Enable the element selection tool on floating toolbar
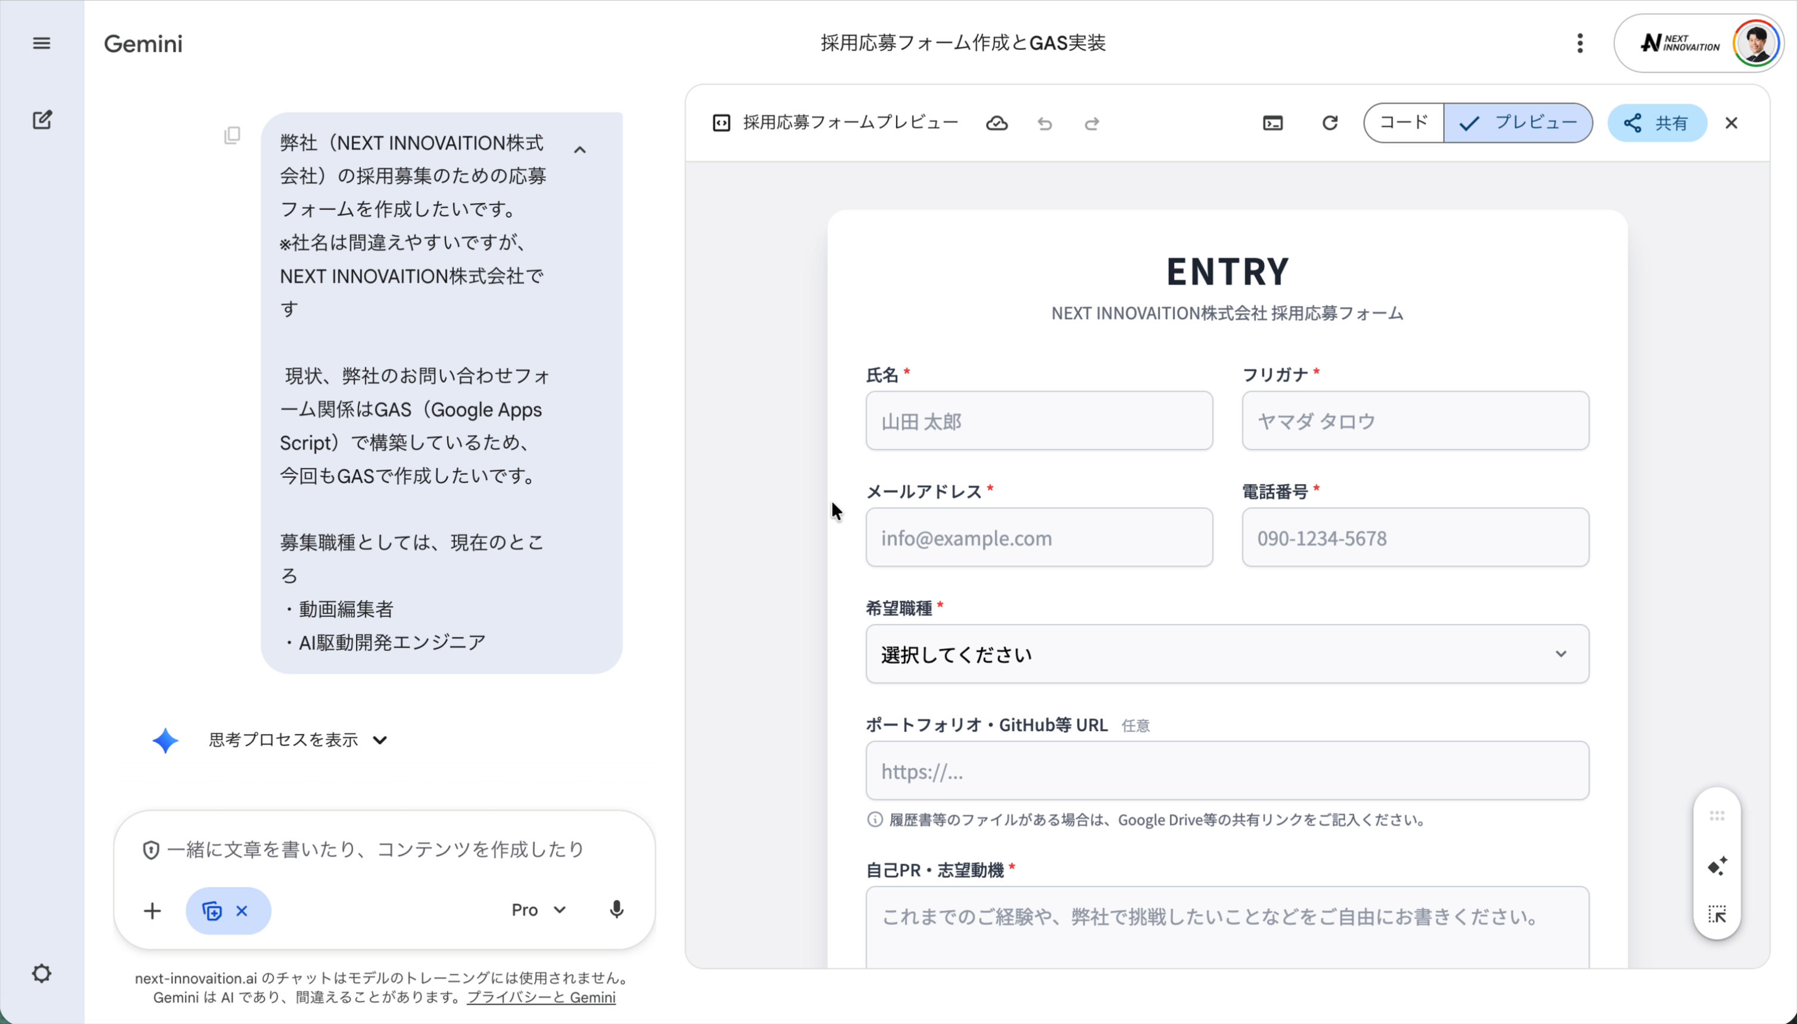This screenshot has height=1024, width=1797. 1716,913
